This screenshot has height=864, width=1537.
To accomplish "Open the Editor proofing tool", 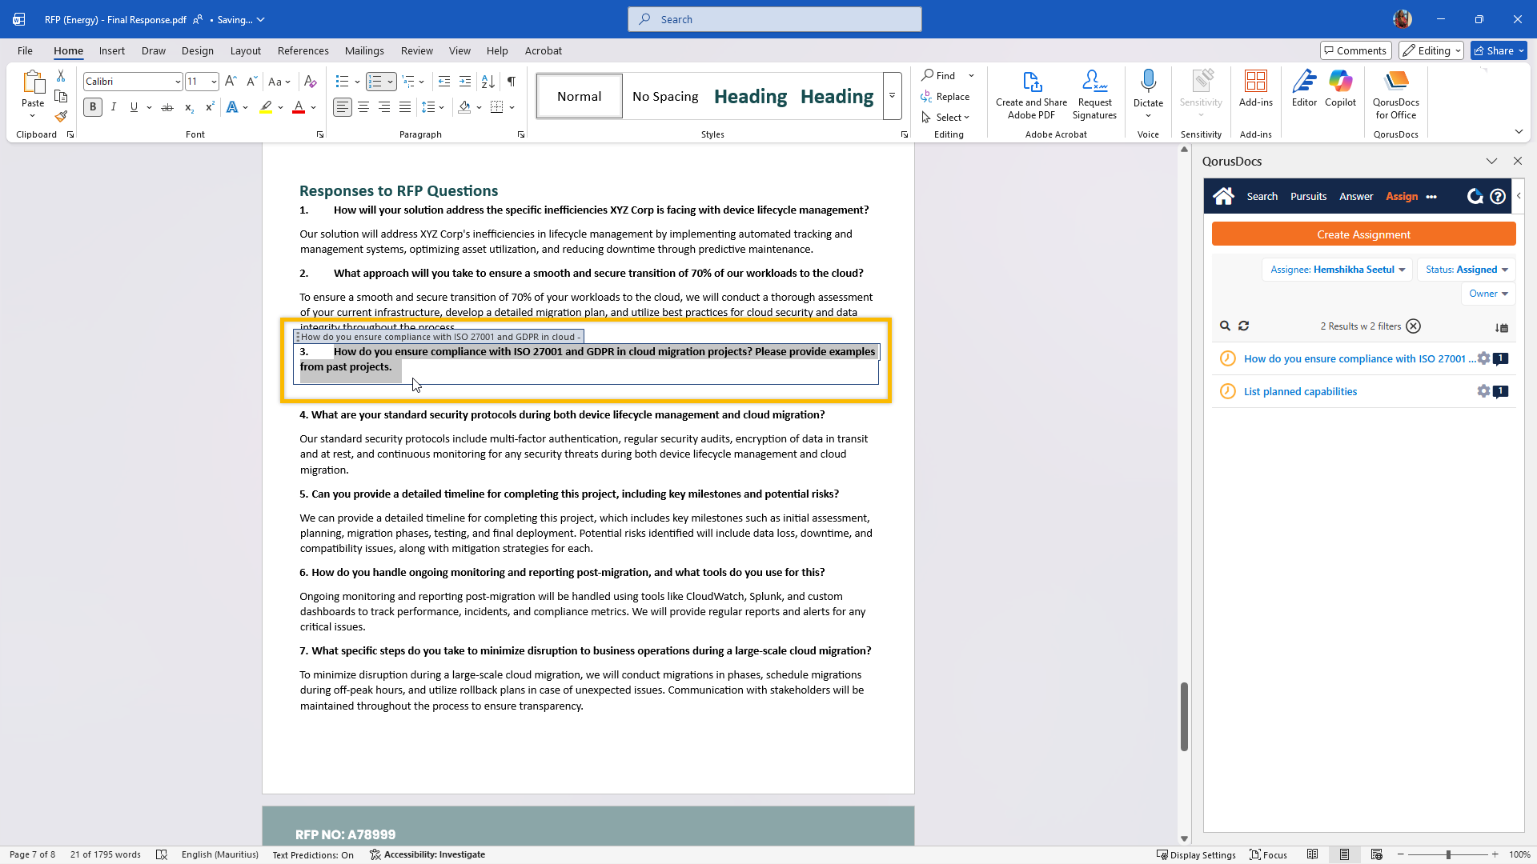I will (1304, 88).
